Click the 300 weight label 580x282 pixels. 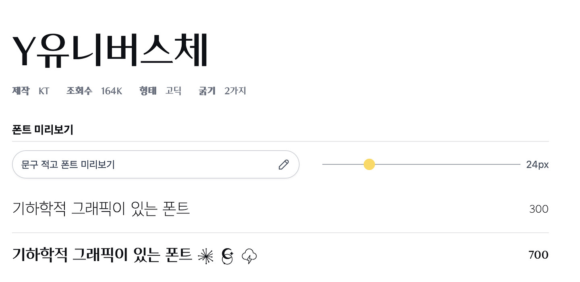[x=539, y=209]
